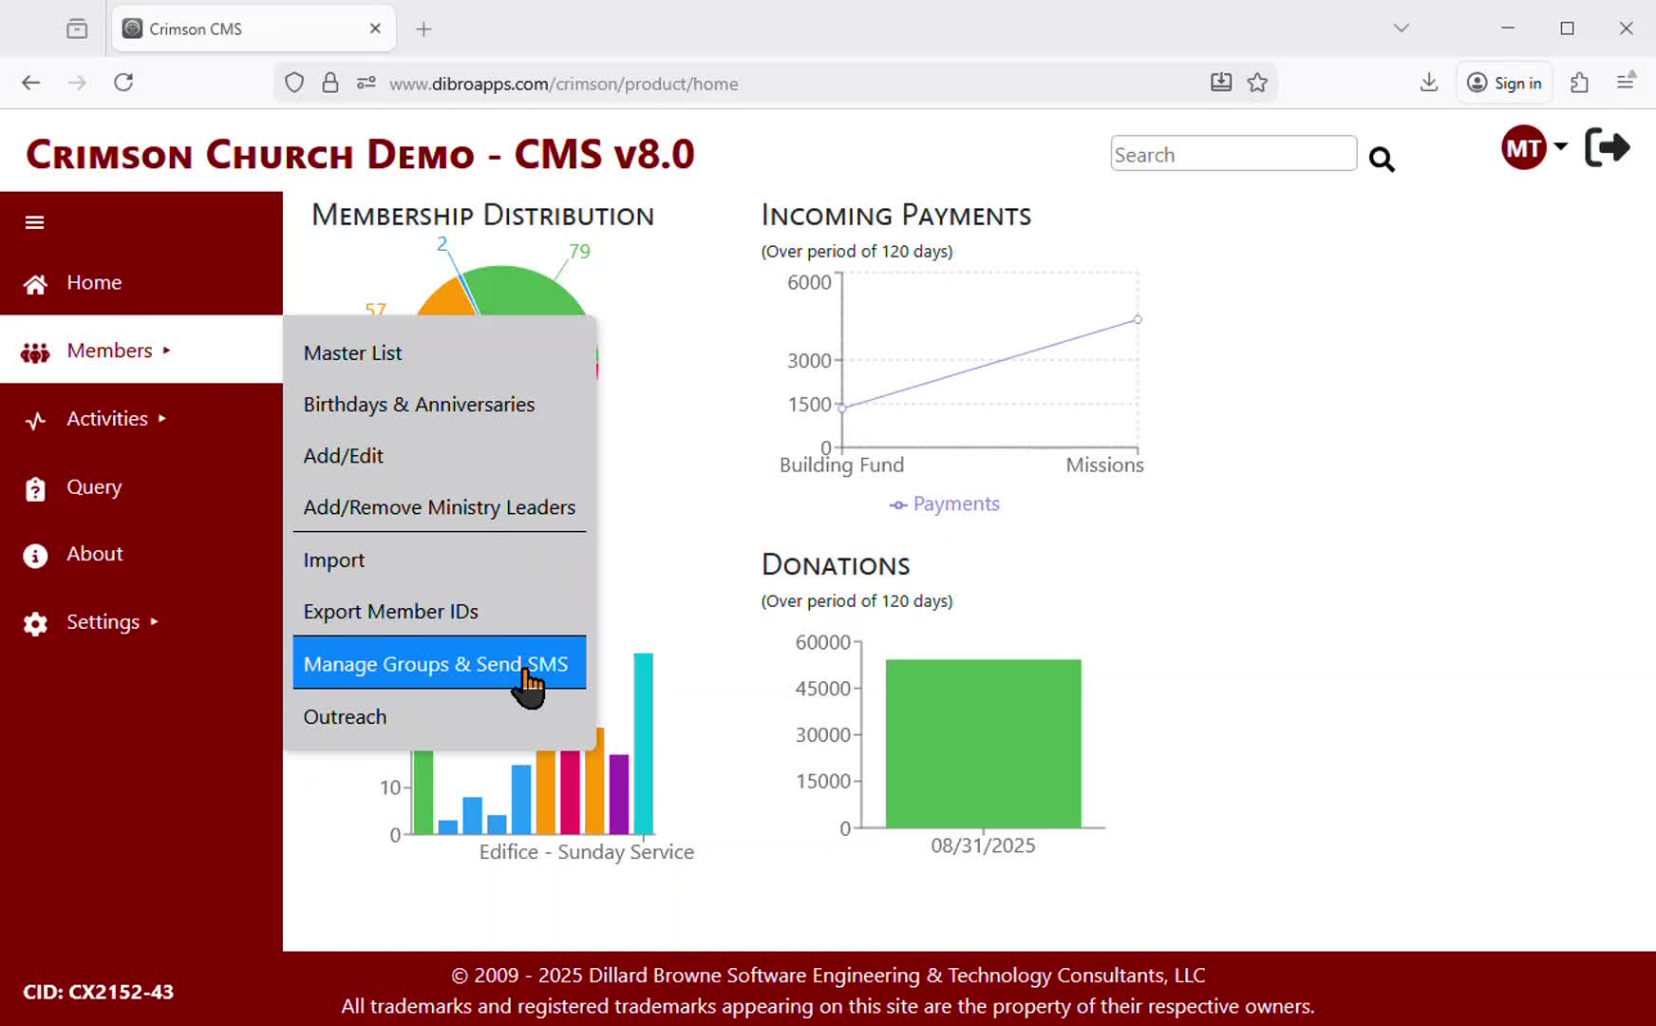Screen dimensions: 1656x1026
Task: Toggle the Payments legend series
Action: (945, 504)
